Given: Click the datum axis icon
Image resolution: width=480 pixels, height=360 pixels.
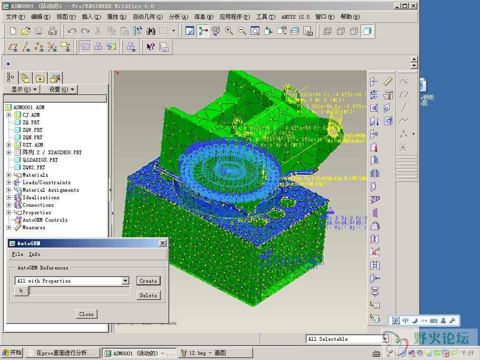Looking at the screenshot, I should (404, 107).
